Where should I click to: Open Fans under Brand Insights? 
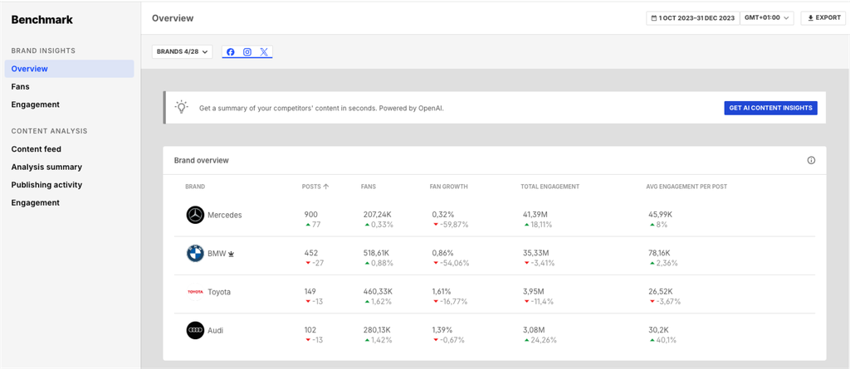coord(21,86)
